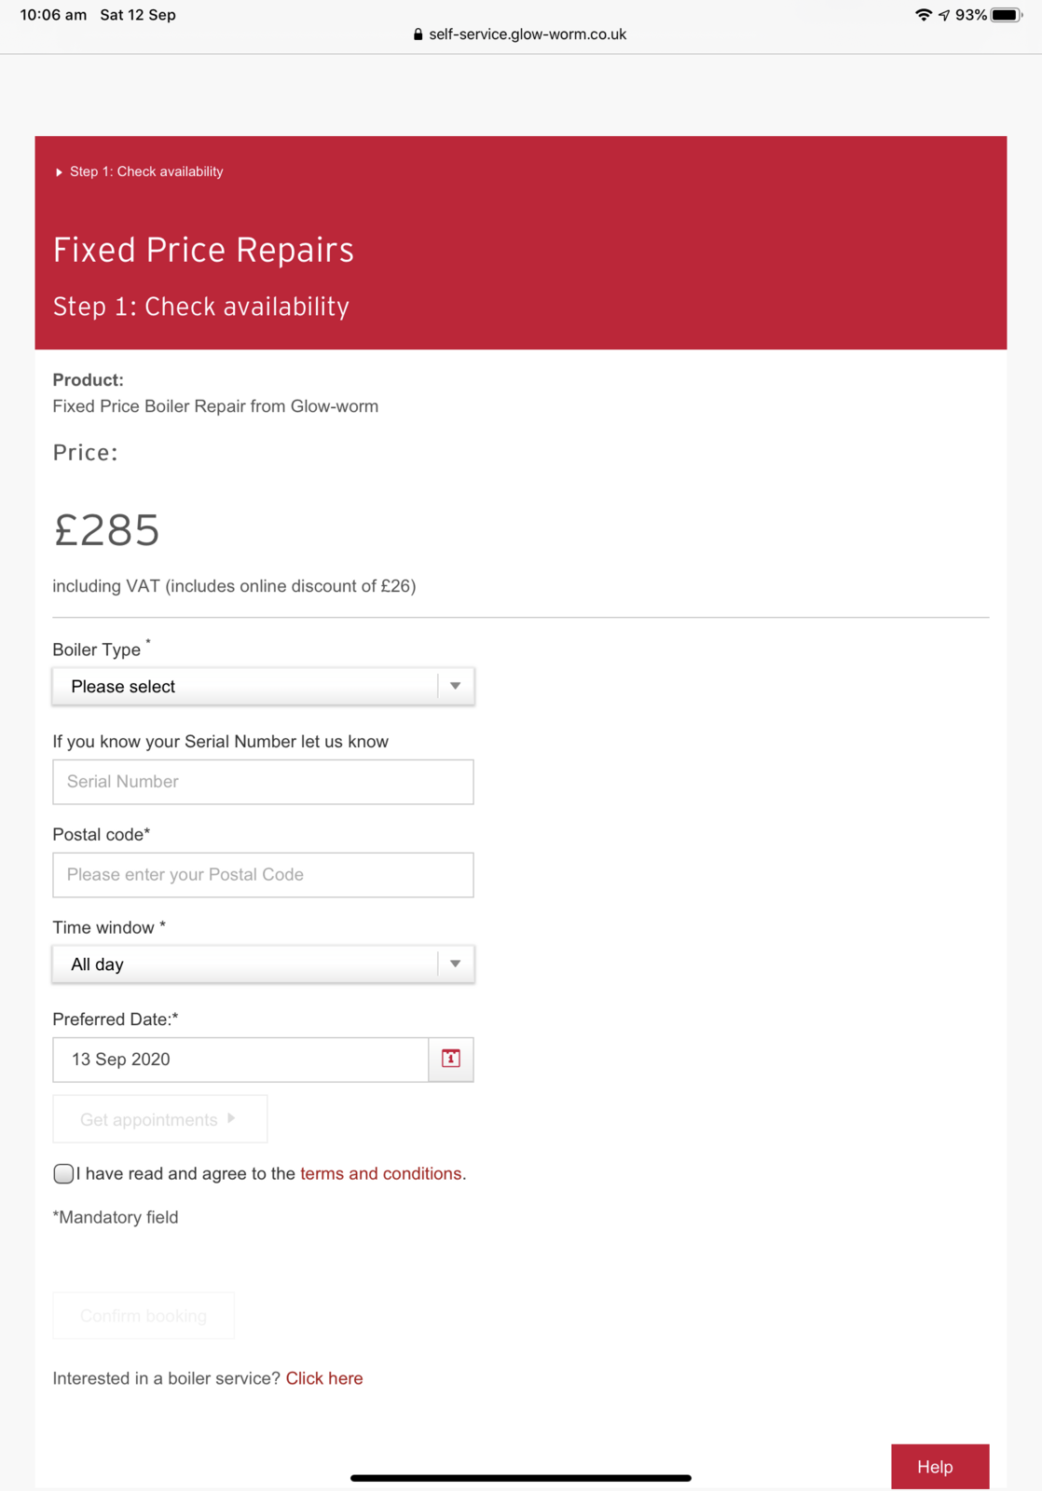
Task: Open the terms and conditions link
Action: pyautogui.click(x=380, y=1173)
